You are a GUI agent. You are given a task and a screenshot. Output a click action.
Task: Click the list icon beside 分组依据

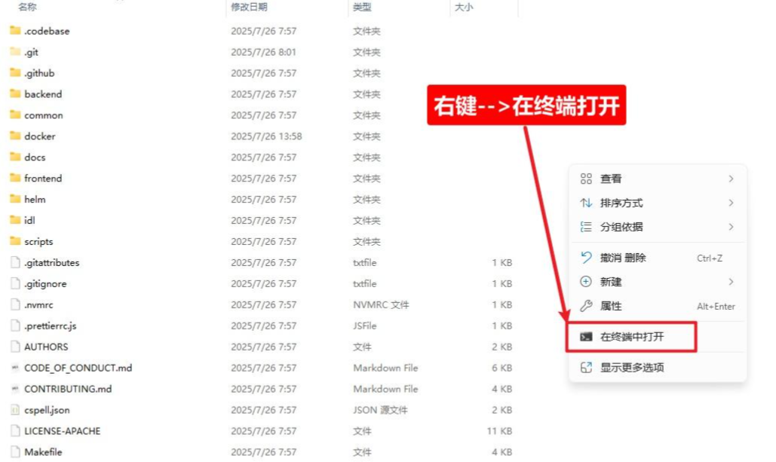[586, 227]
